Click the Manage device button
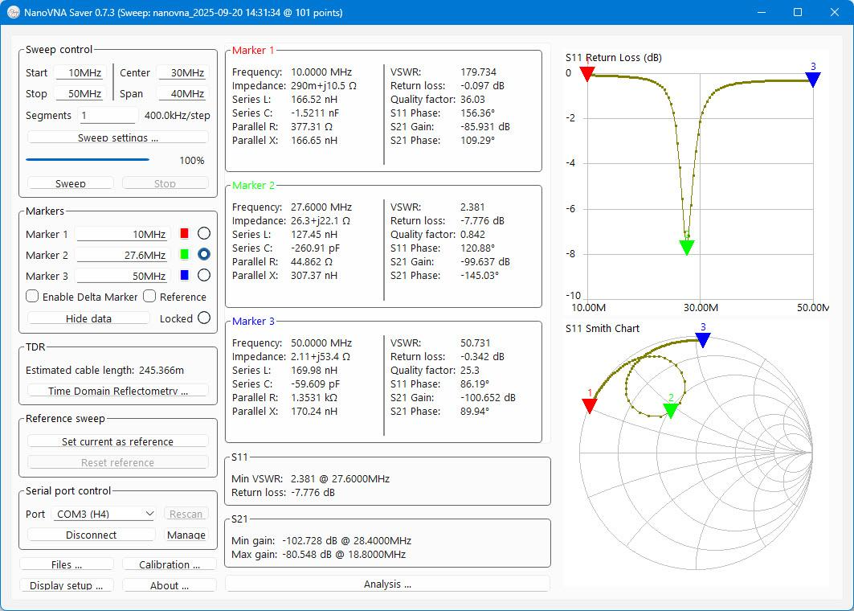 [x=186, y=535]
